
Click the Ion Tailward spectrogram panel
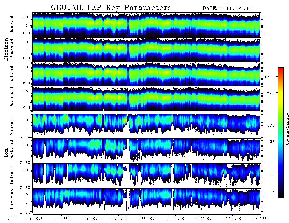click(147, 176)
